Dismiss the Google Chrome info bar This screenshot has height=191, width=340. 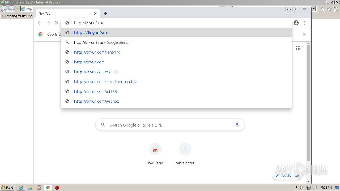304,34
